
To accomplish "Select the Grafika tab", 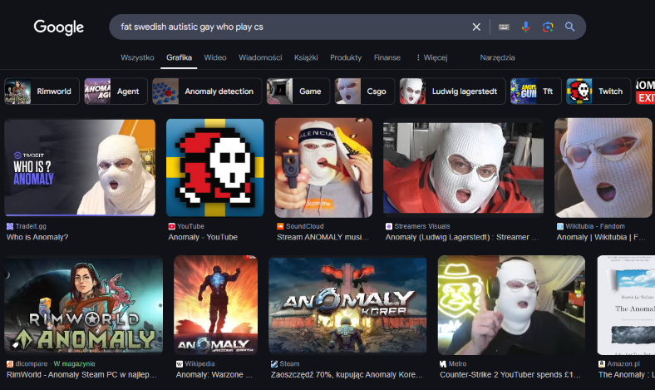I will point(179,57).
